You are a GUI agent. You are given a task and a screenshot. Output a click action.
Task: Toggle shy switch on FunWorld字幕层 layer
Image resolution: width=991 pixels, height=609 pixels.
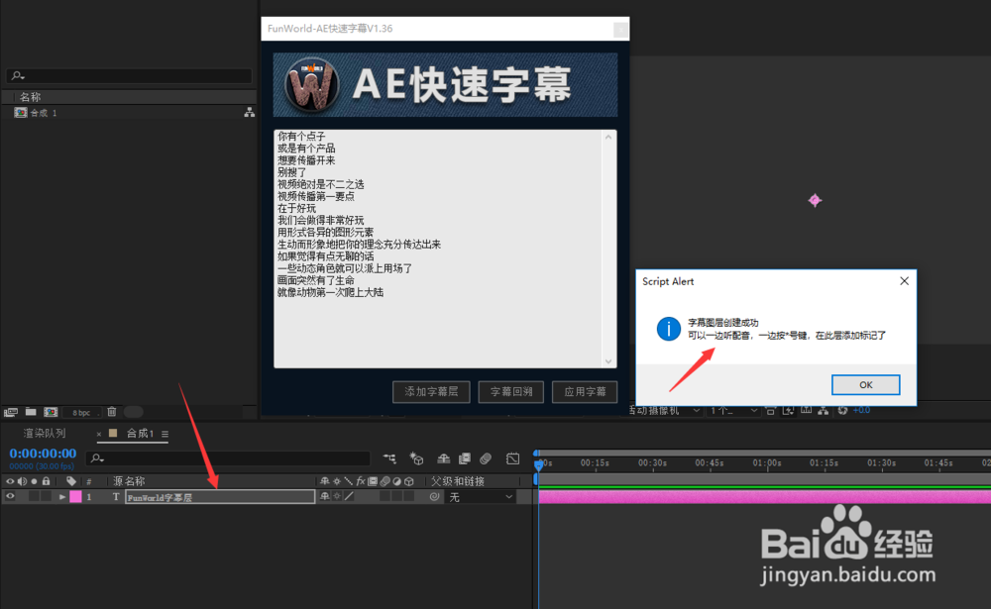click(x=325, y=497)
